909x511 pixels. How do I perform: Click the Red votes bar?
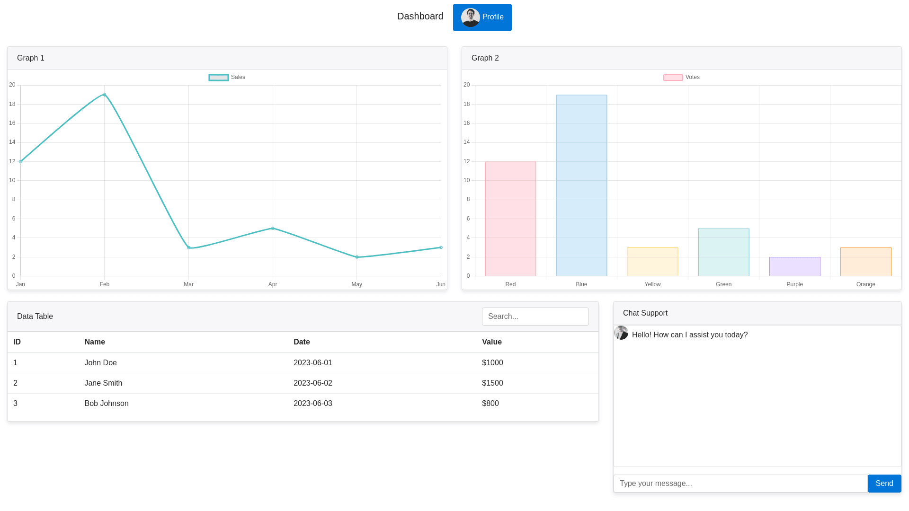pos(510,219)
